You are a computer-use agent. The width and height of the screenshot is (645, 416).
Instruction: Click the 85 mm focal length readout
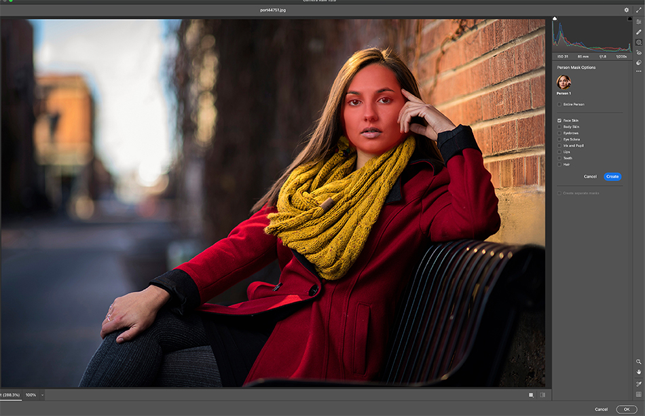click(583, 57)
